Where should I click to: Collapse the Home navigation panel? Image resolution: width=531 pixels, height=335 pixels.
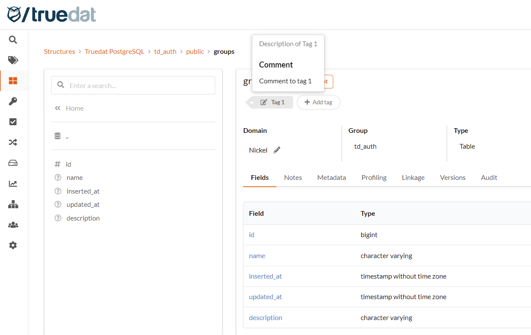(58, 108)
